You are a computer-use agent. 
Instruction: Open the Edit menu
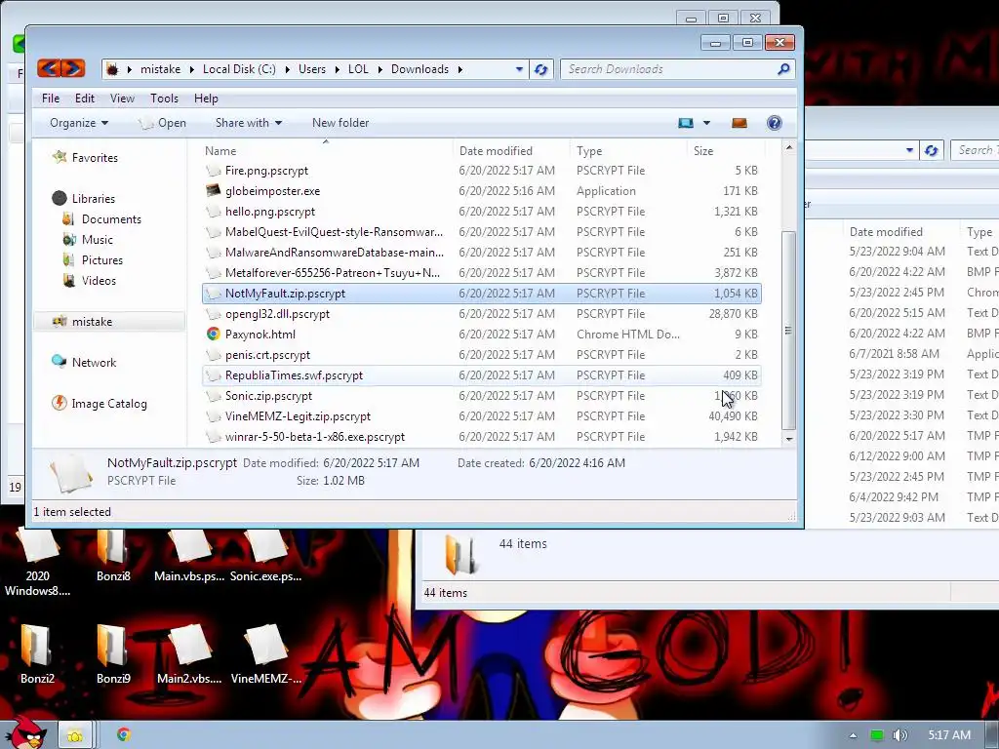click(x=84, y=99)
